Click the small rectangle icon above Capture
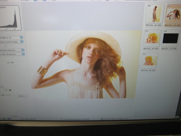This screenshot has width=181, height=136. tap(6, 90)
